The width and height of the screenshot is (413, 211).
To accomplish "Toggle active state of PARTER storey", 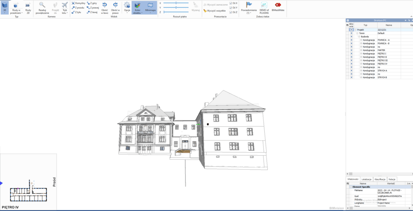I will point(351,50).
